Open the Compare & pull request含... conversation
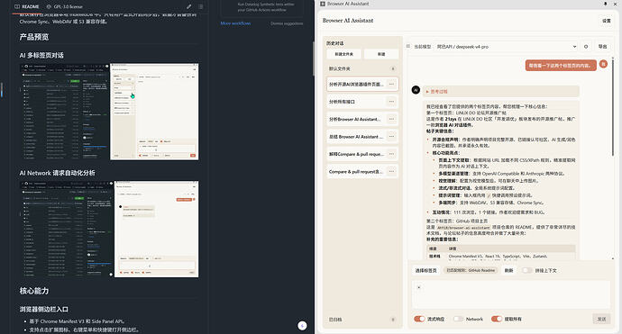This screenshot has width=622, height=334. (x=356, y=171)
